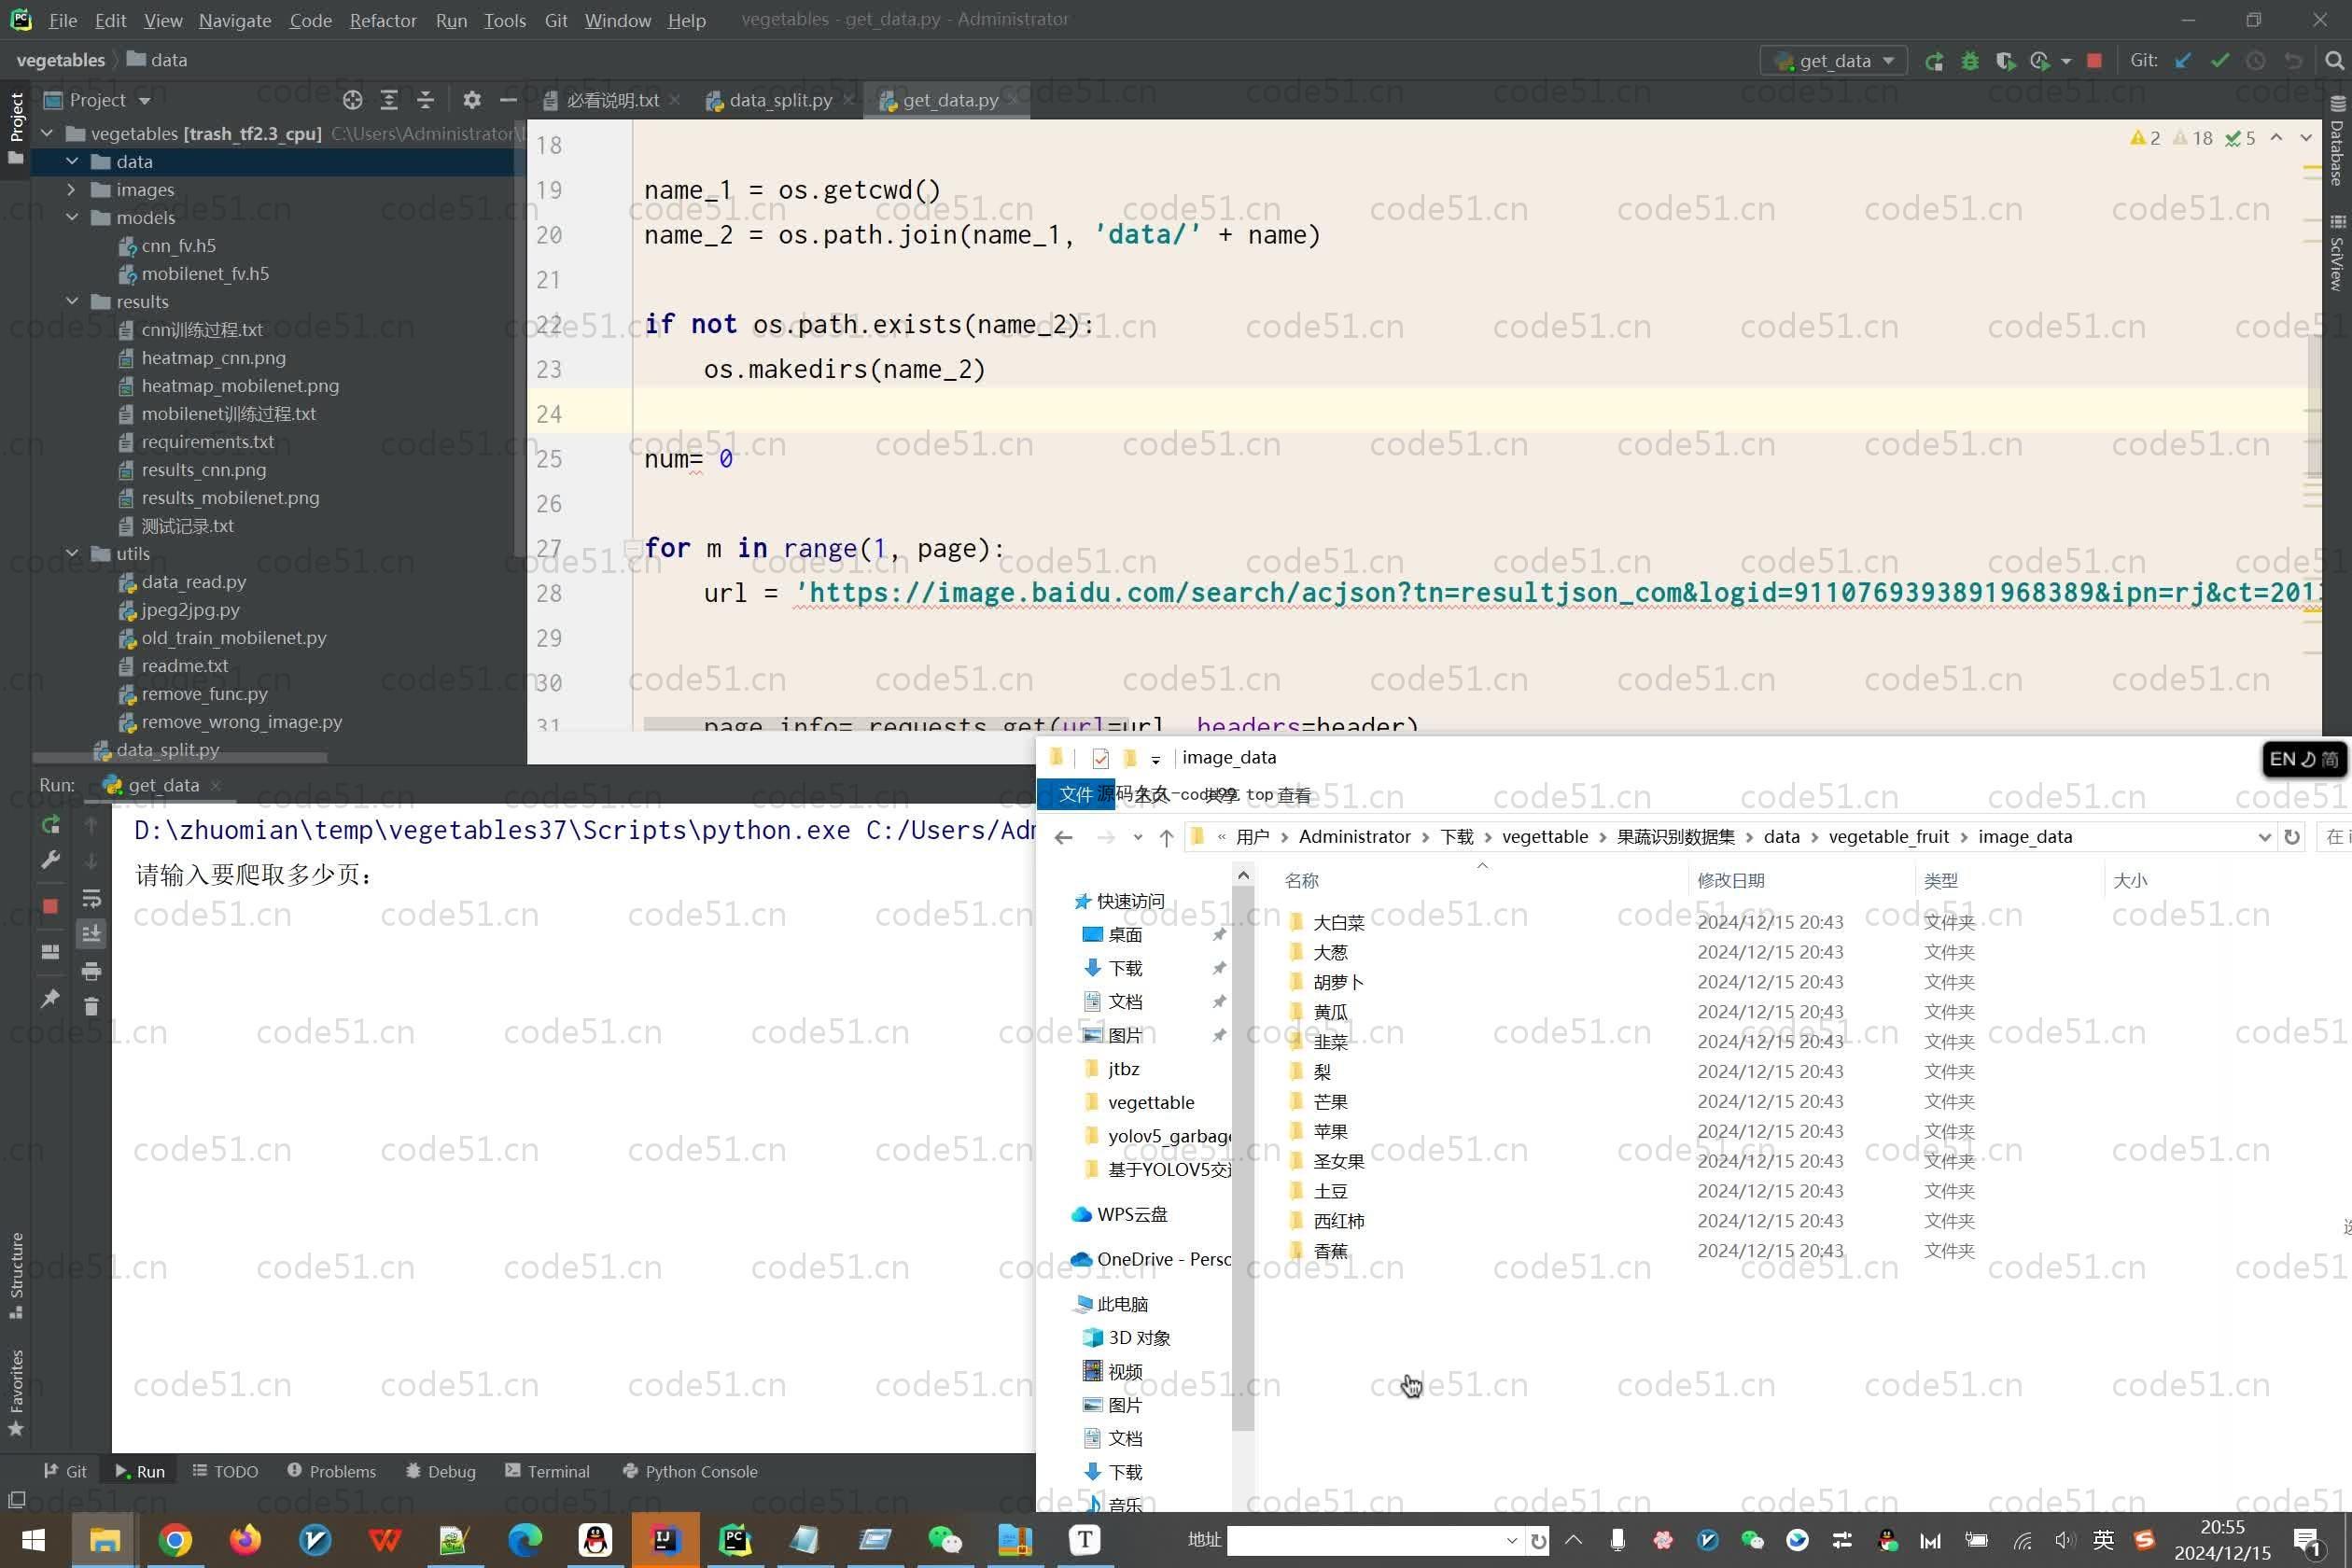
Task: Collapse the vegetables project root
Action: click(x=47, y=133)
